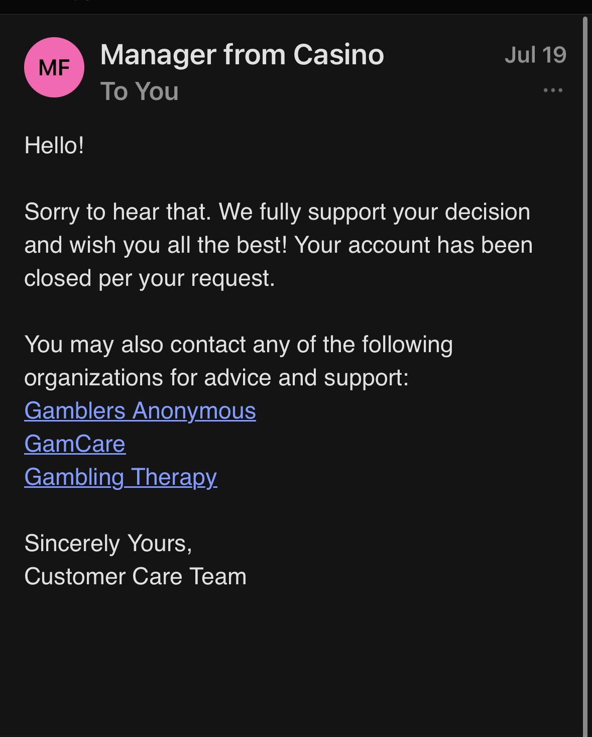Screen dimensions: 592x737
Task: Click the Sincerely Yours closing line
Action: (x=108, y=543)
